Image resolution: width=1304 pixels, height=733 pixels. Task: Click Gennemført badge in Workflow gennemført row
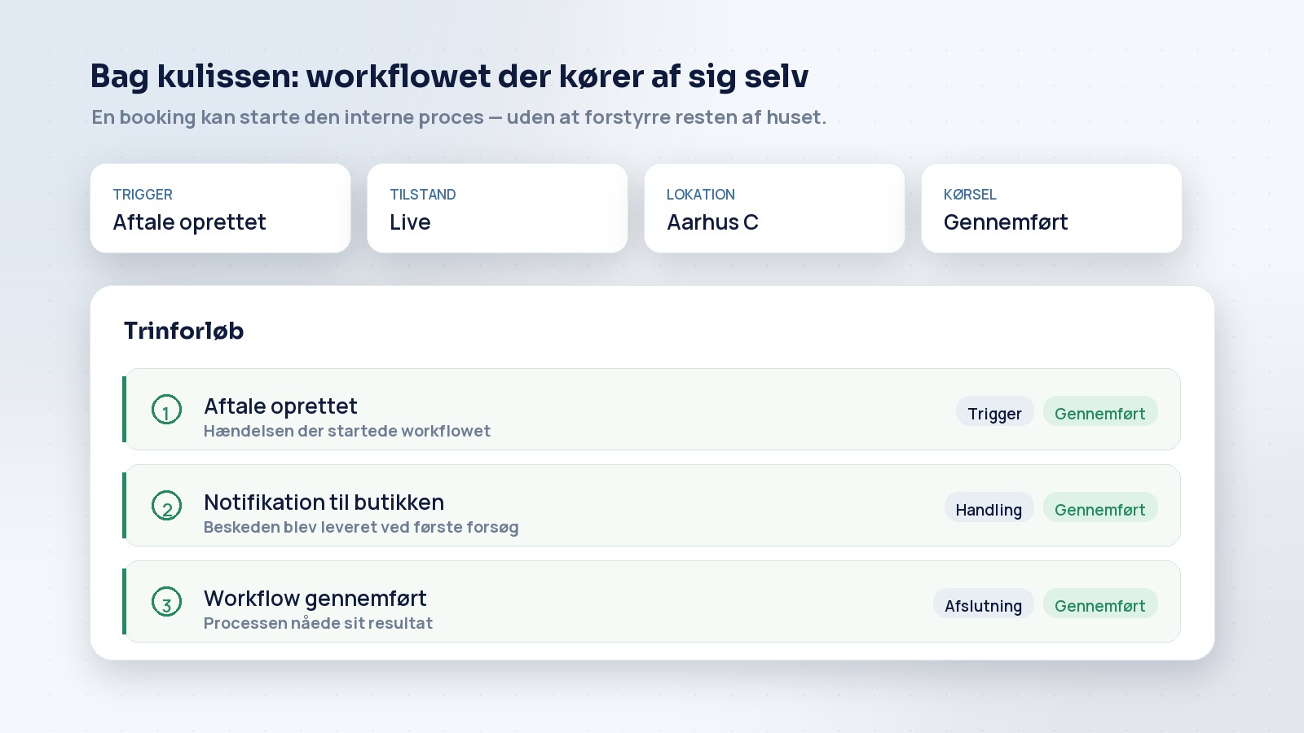[1100, 604]
